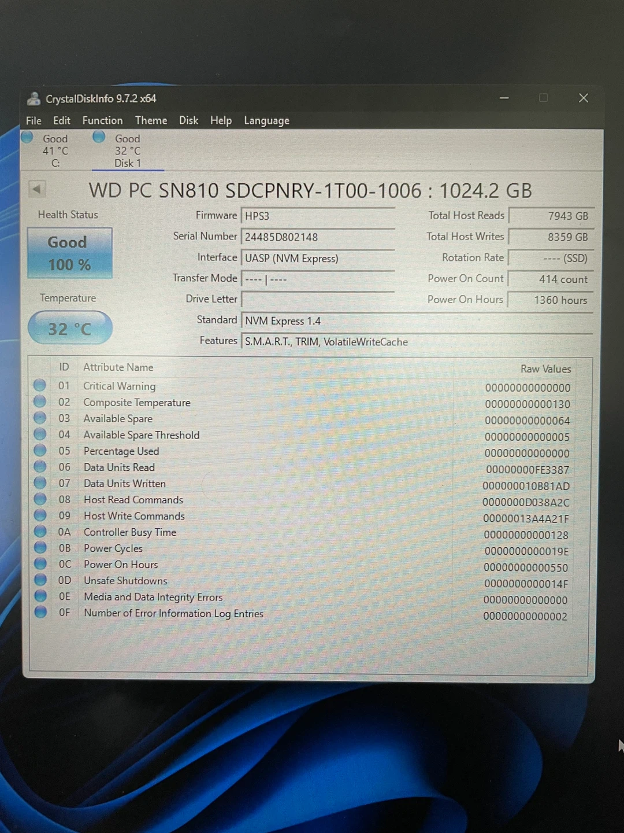The image size is (624, 833).
Task: Click the ID column header
Action: click(64, 367)
